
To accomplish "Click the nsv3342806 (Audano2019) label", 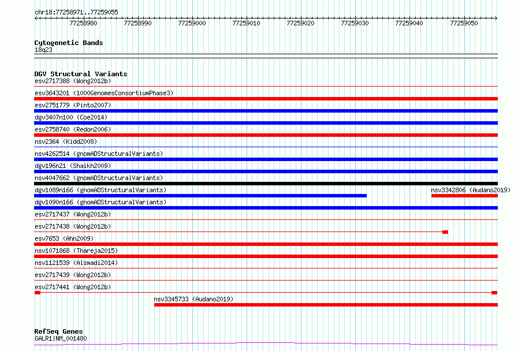I will [471, 190].
